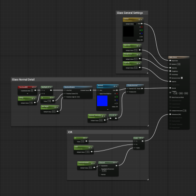Screen dimensions: 196x196
Task: Click the blue Normal texture node RGB output pin
Action: (117, 90)
